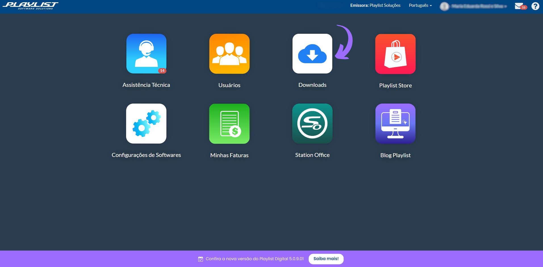Viewport: 543px width, 267px height.
Task: Click the Downloads cloud icon
Action: (312, 54)
